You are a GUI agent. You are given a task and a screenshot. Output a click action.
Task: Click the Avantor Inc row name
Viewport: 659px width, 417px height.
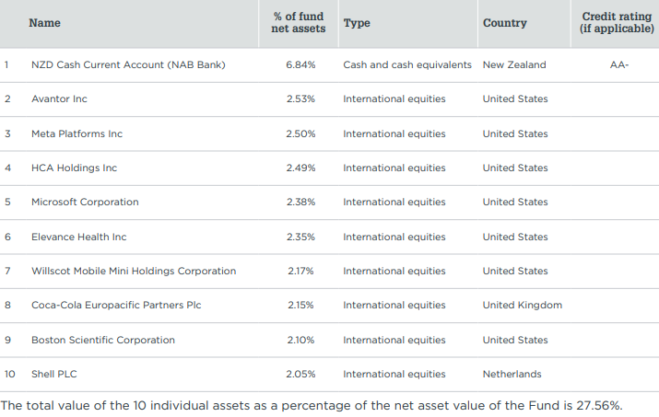click(x=59, y=98)
